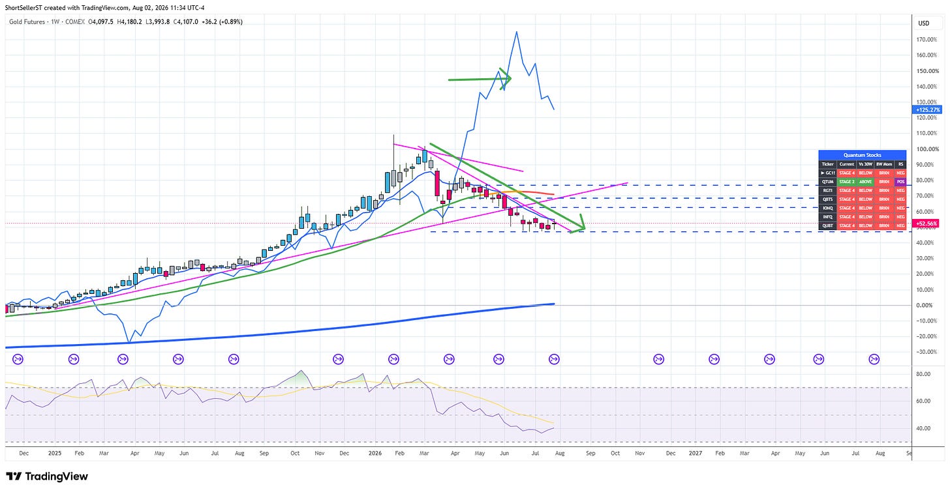Click the purple POS cell for QTUM
Image resolution: width=950 pixels, height=492 pixels.
(x=901, y=182)
